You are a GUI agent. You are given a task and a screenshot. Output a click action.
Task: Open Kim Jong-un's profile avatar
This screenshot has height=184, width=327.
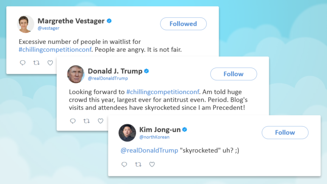point(127,133)
